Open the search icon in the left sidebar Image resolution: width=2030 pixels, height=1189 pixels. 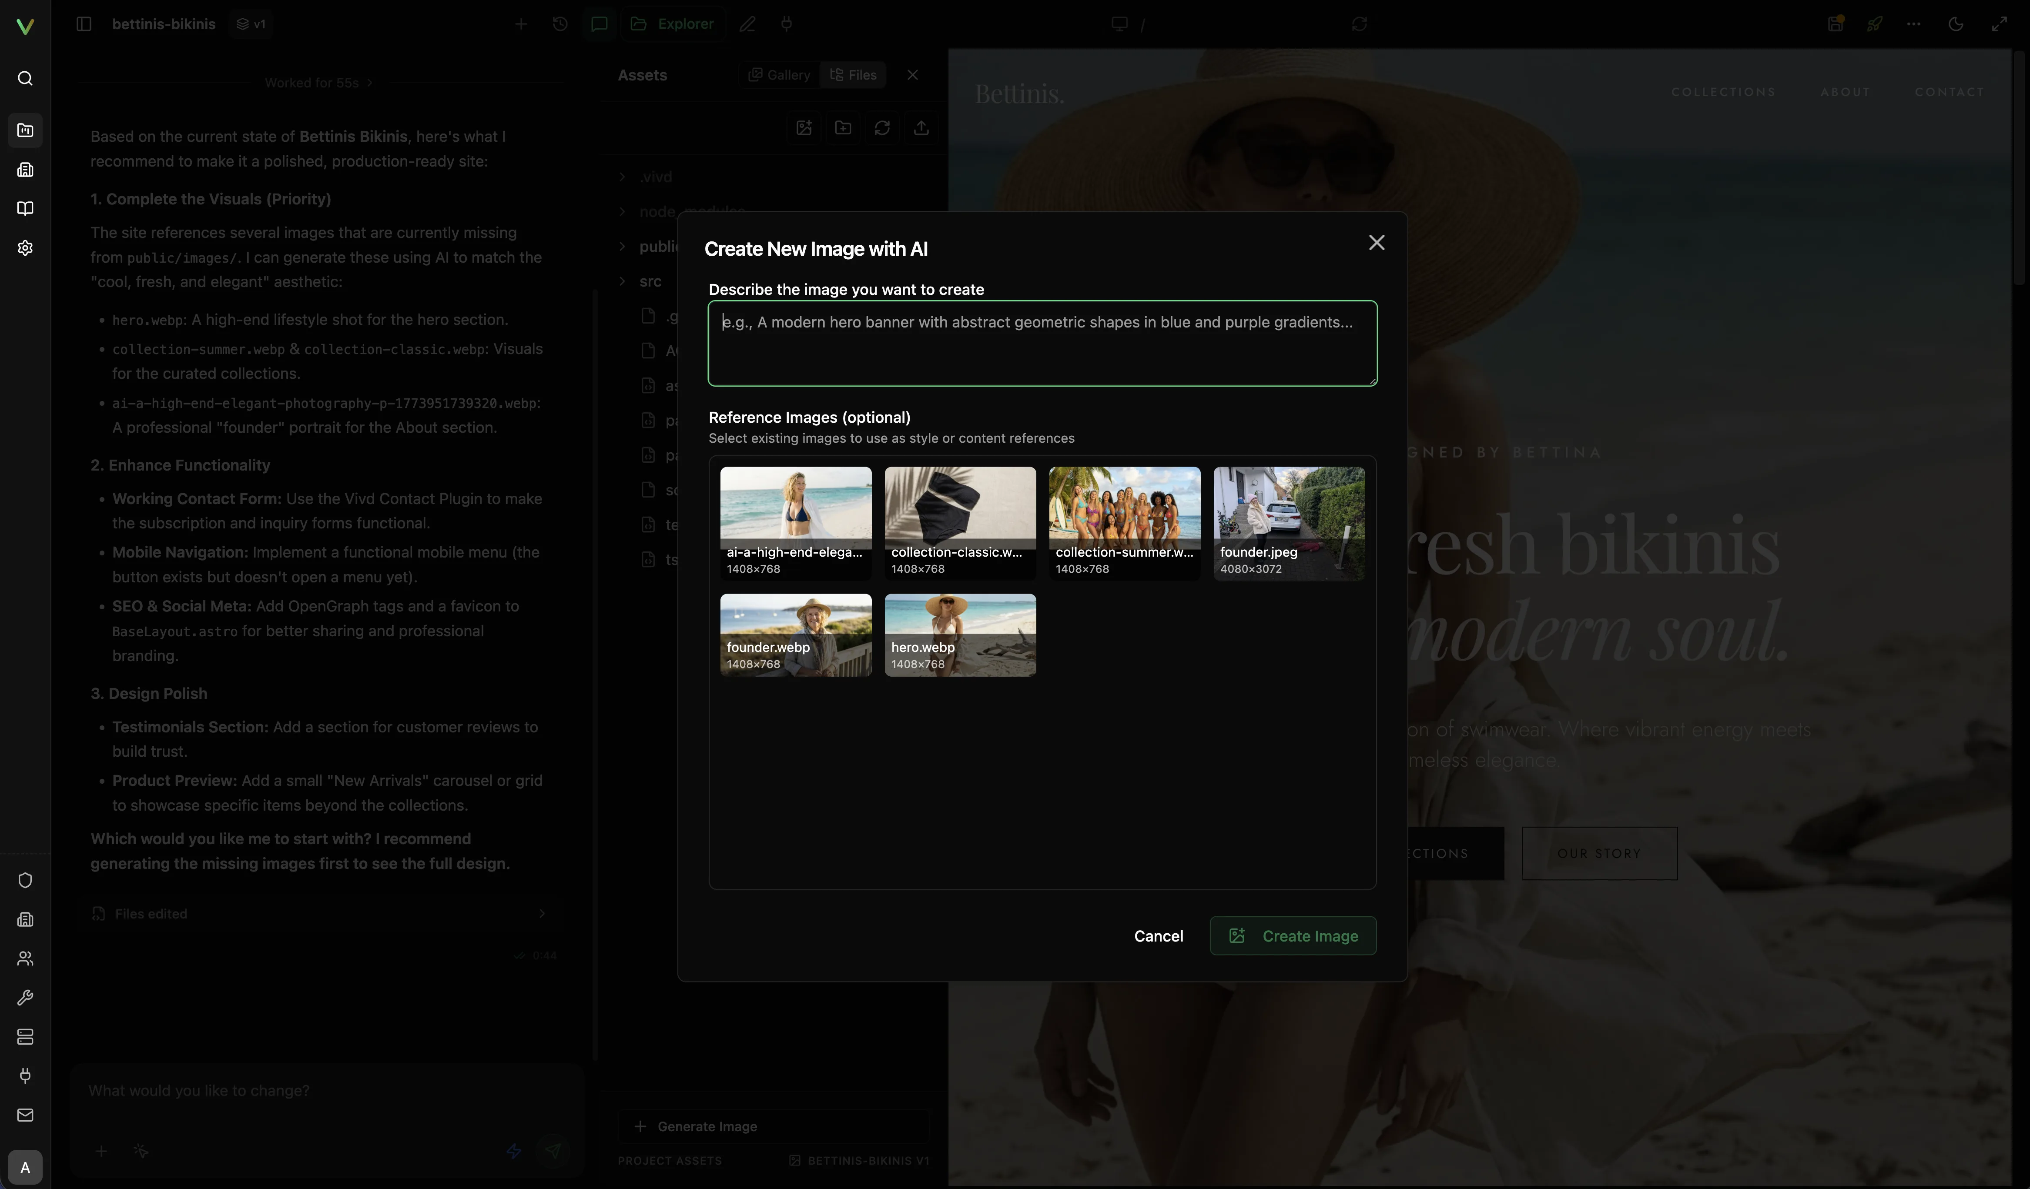(25, 78)
